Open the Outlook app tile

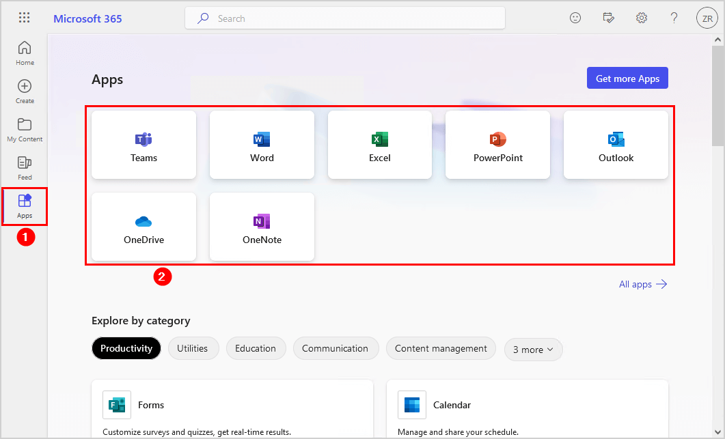616,145
